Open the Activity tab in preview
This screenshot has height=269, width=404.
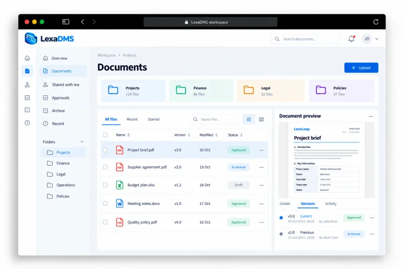[331, 203]
